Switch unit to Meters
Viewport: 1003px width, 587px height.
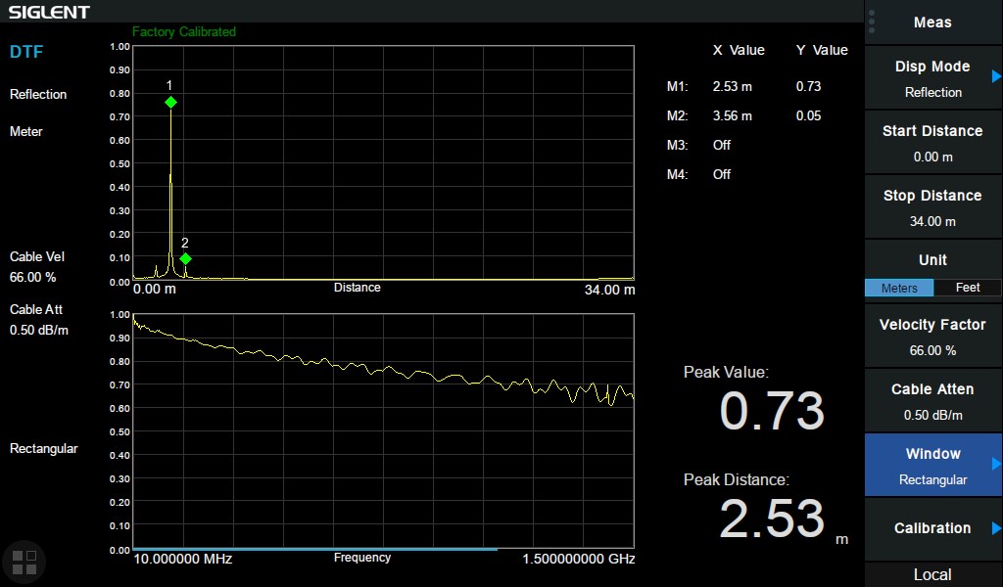[899, 288]
